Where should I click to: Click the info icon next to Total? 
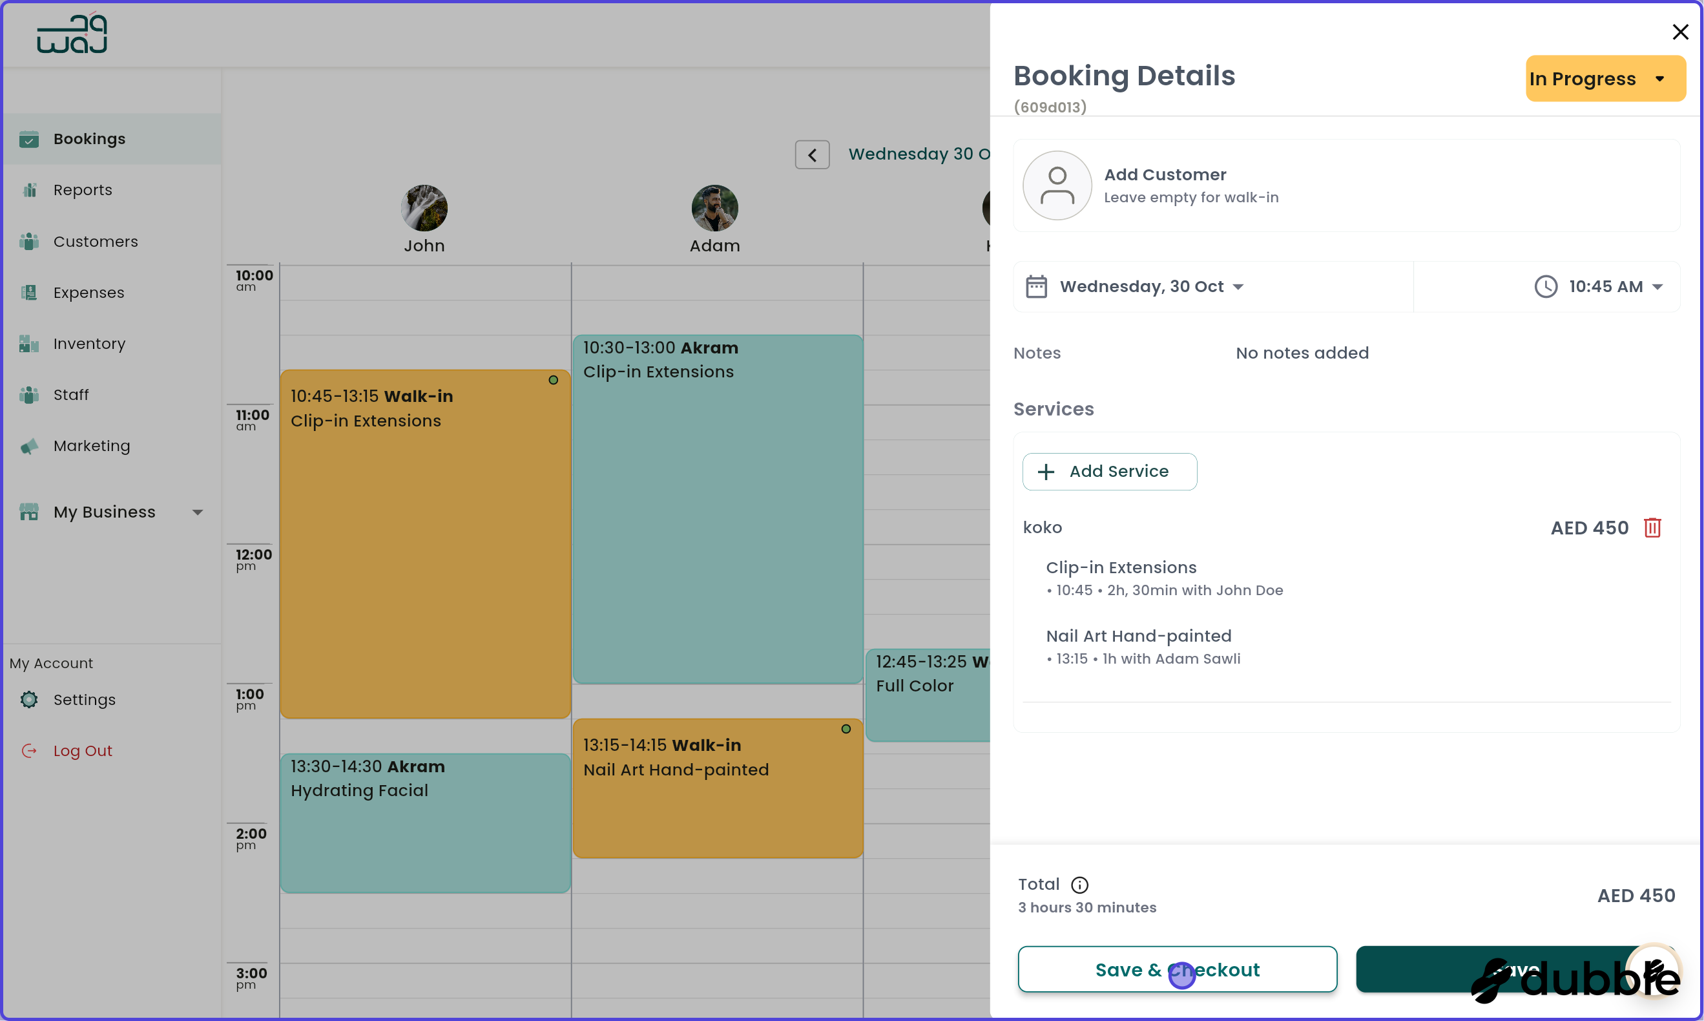click(1079, 885)
